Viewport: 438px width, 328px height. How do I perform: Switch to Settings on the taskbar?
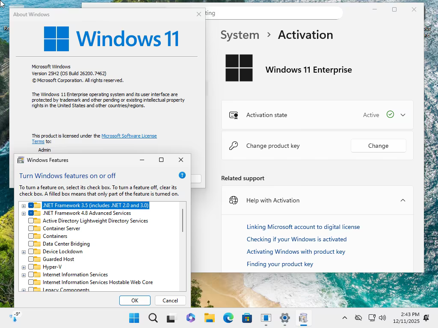click(284, 318)
